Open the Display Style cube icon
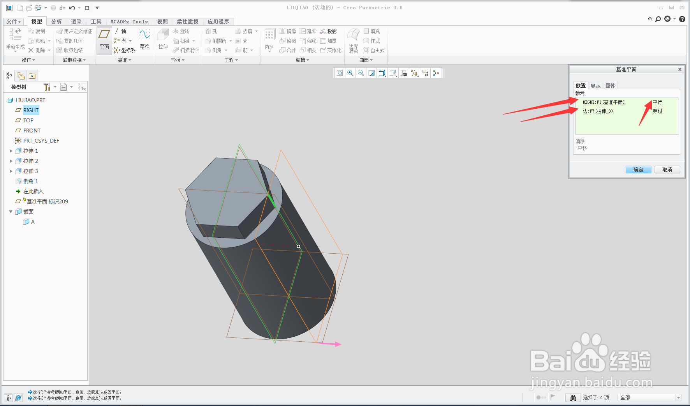Viewport: 690px width, 406px height. coord(382,73)
